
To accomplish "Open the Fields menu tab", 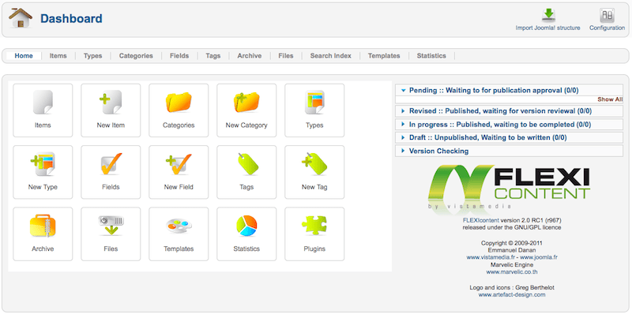I will coord(179,56).
